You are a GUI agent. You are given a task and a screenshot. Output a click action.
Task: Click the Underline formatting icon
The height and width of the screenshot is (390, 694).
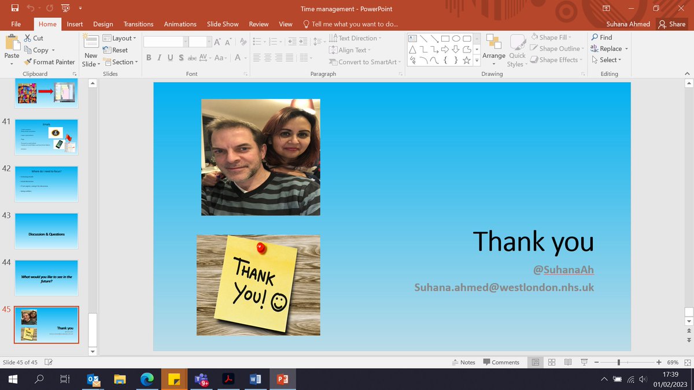click(x=171, y=58)
